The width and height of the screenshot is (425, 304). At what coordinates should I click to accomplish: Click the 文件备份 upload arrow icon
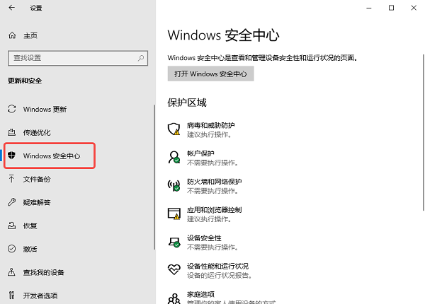tap(11, 179)
